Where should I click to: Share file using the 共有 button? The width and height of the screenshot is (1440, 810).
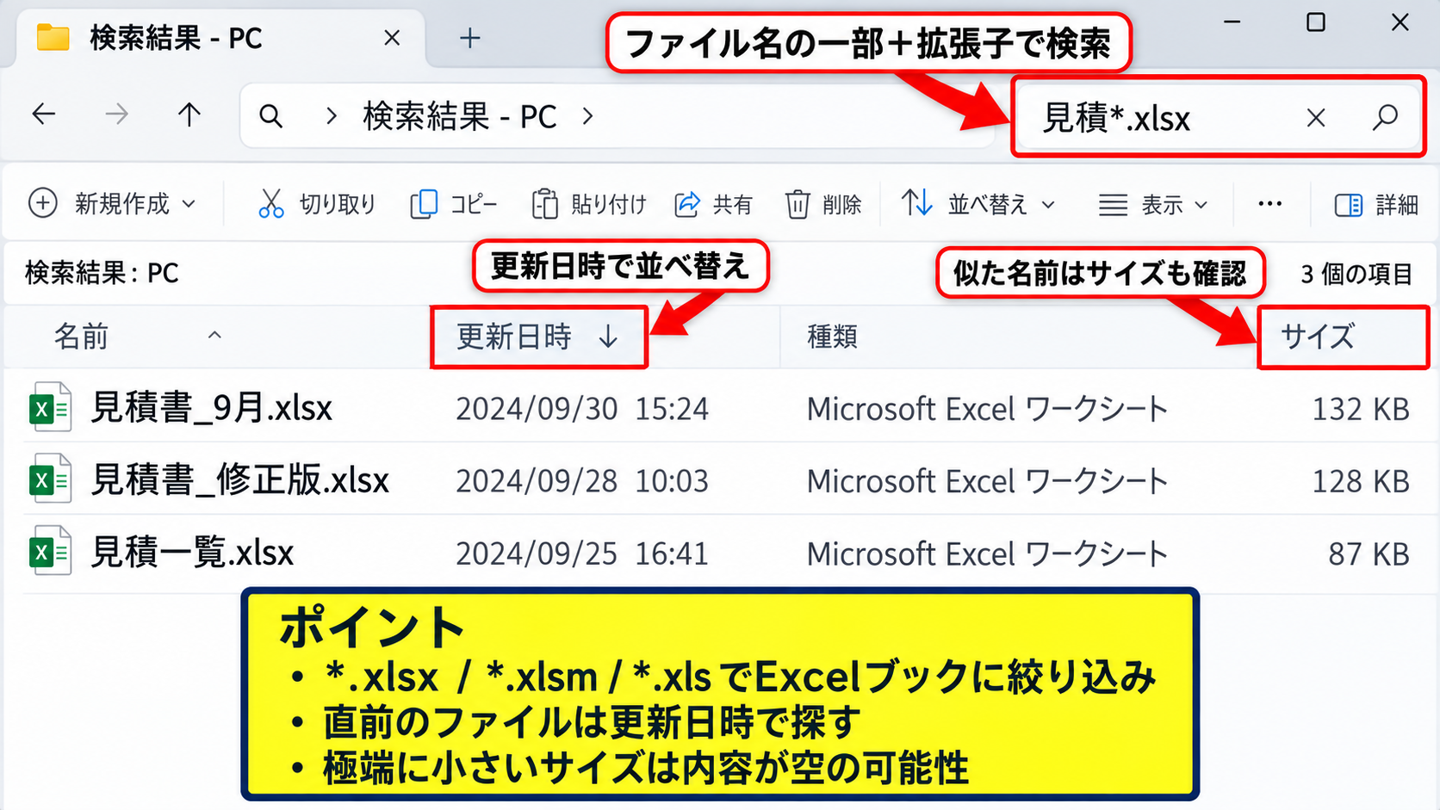tap(713, 204)
